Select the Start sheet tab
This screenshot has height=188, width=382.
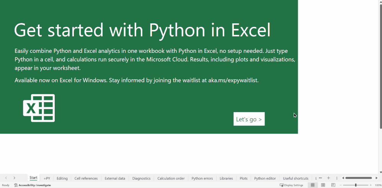coord(33,178)
